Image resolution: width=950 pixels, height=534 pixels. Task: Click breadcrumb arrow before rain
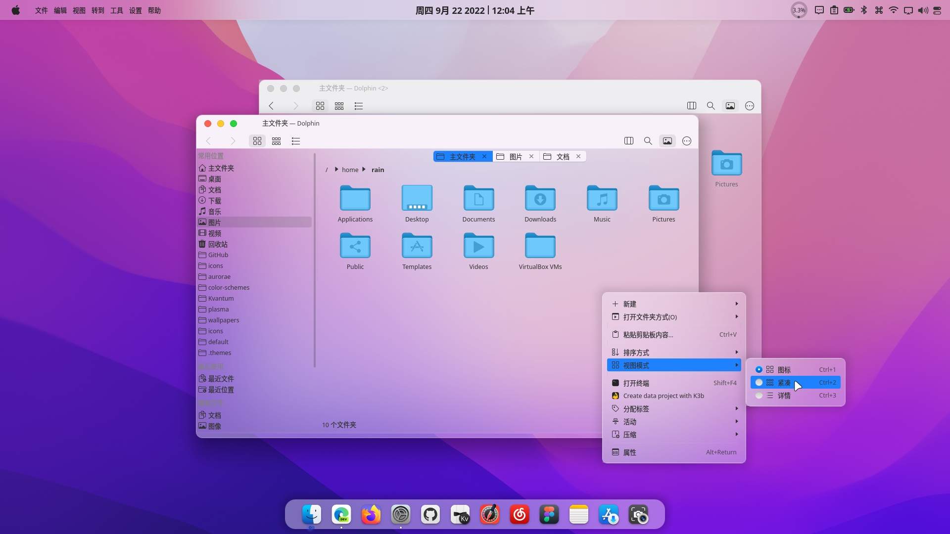tap(364, 170)
